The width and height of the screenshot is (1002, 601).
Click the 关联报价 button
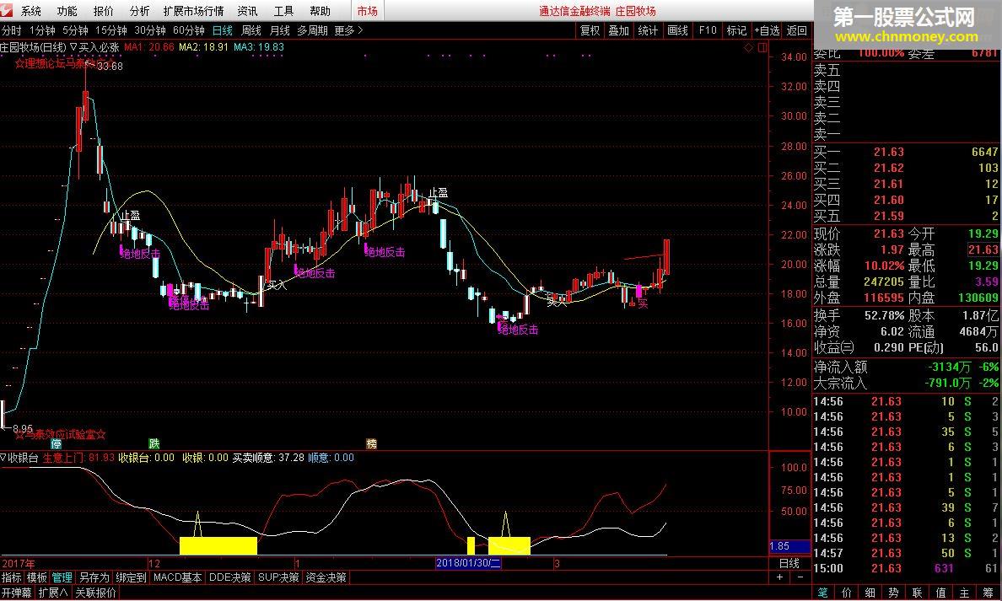point(96,593)
